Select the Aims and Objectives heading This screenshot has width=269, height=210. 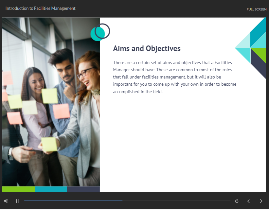pyautogui.click(x=147, y=49)
